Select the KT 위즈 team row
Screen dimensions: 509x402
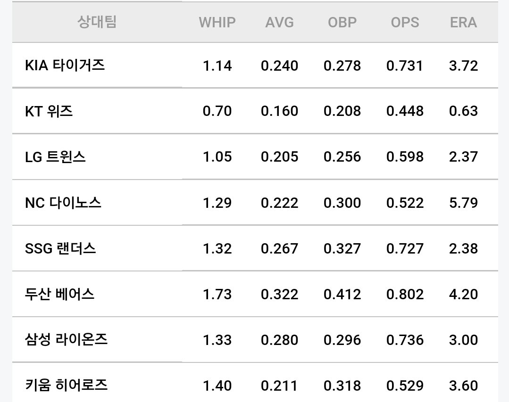[x=255, y=111]
